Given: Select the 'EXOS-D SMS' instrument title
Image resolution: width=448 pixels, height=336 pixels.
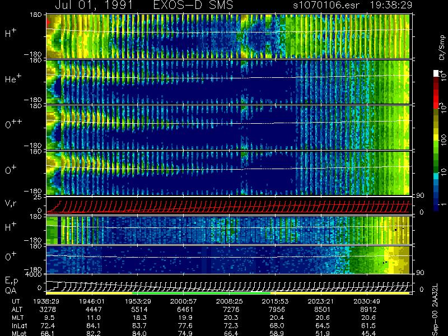Looking at the screenshot, I should pos(193,5).
